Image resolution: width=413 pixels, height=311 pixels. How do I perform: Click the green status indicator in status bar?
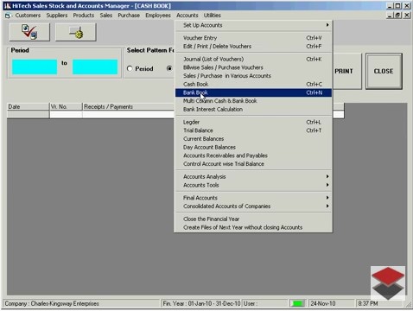tap(297, 303)
